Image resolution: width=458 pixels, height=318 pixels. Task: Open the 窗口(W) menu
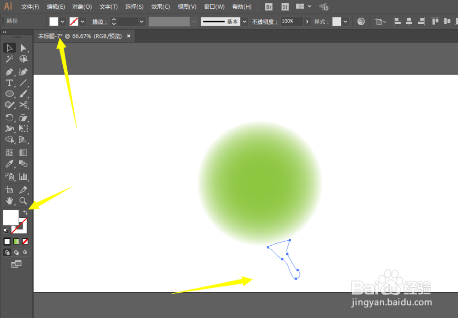coord(214,7)
